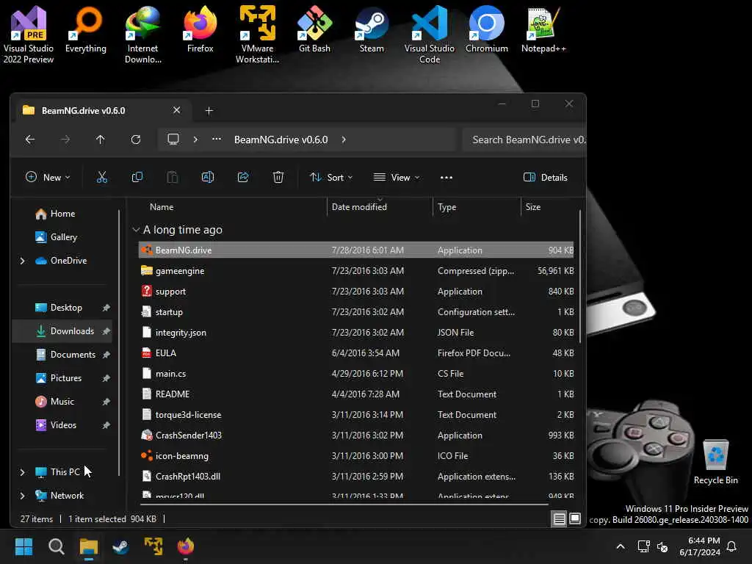Open Notepad++ desktop shortcut

click(x=543, y=29)
